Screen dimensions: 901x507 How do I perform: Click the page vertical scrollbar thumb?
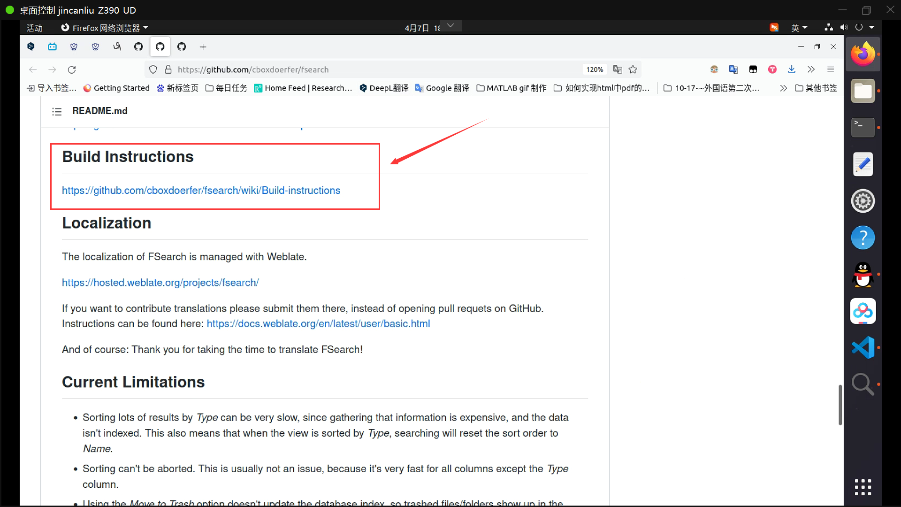click(840, 405)
